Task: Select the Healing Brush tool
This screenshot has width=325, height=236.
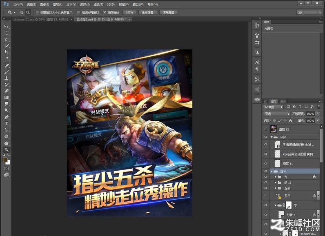Action: click(7, 65)
